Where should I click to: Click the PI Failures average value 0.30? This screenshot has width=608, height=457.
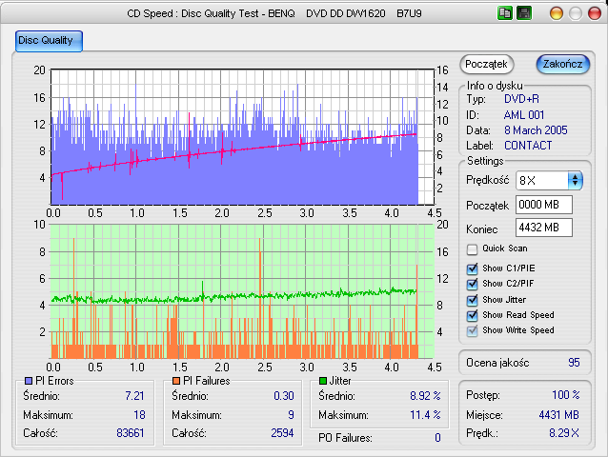(284, 396)
